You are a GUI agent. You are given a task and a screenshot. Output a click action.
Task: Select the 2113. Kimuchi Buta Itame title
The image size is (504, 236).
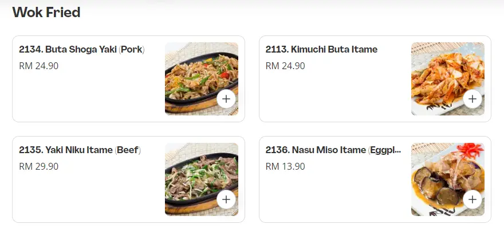coord(321,50)
